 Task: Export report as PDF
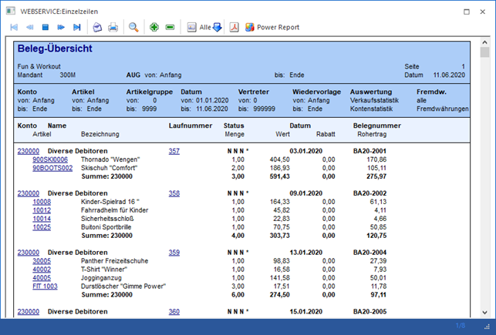pyautogui.click(x=234, y=27)
